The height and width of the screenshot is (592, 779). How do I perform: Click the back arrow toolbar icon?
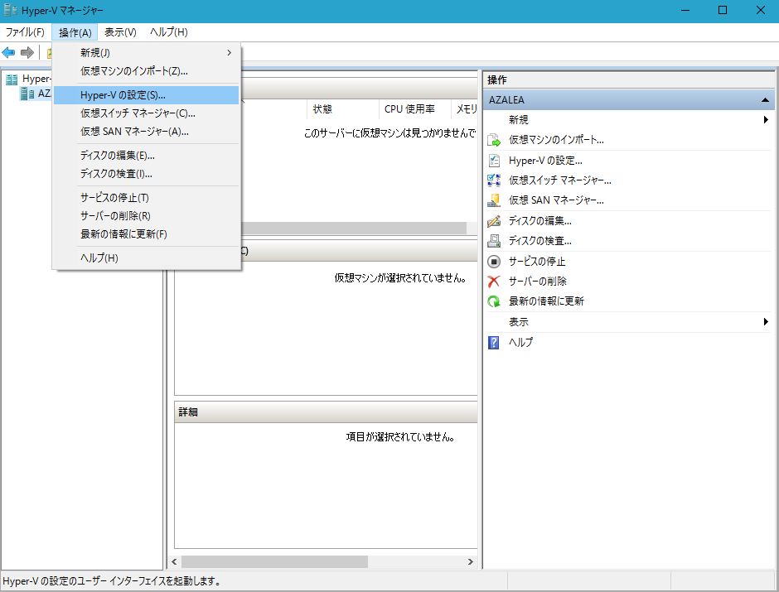point(8,52)
